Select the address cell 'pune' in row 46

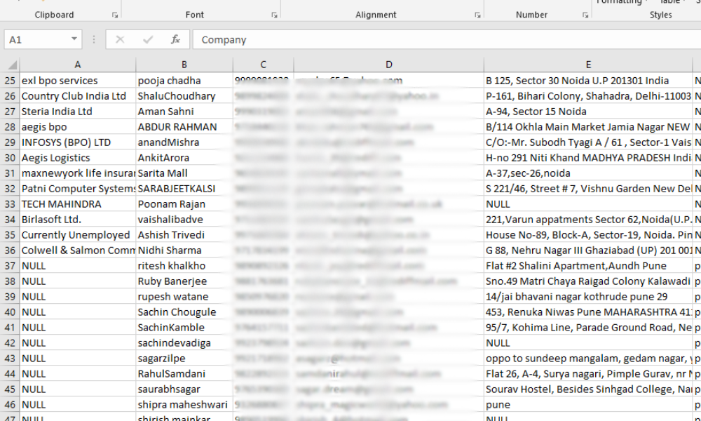(588, 405)
